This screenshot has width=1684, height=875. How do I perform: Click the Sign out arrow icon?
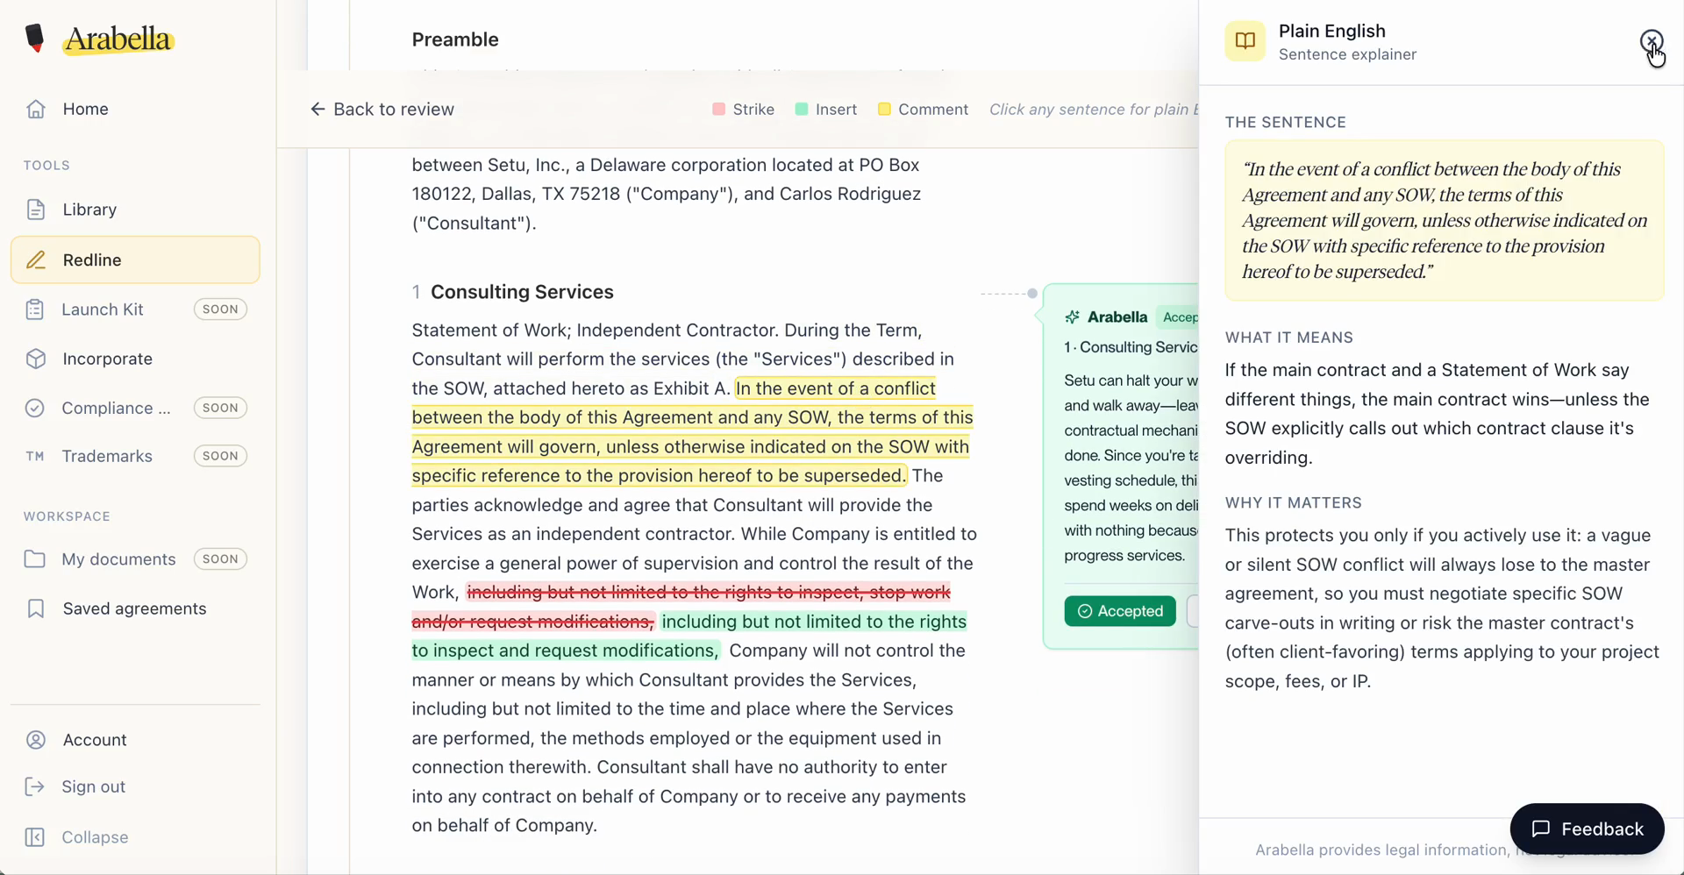click(x=35, y=786)
